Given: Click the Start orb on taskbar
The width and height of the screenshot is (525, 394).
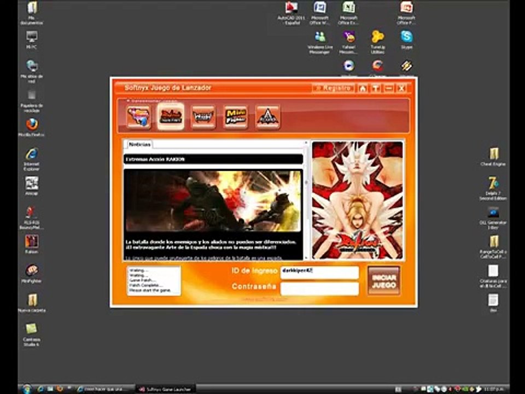Looking at the screenshot, I should 26,389.
